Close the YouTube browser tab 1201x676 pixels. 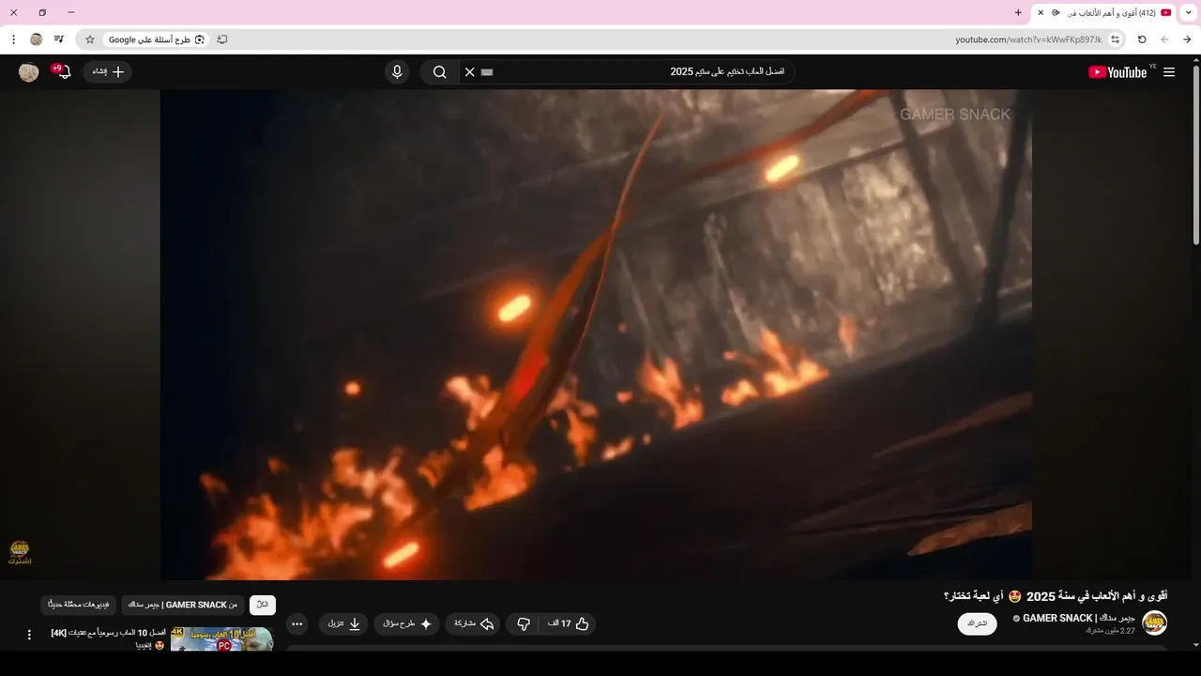1041,12
